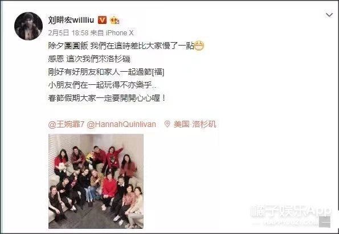Click the grinning emoji in the post

click(199, 46)
